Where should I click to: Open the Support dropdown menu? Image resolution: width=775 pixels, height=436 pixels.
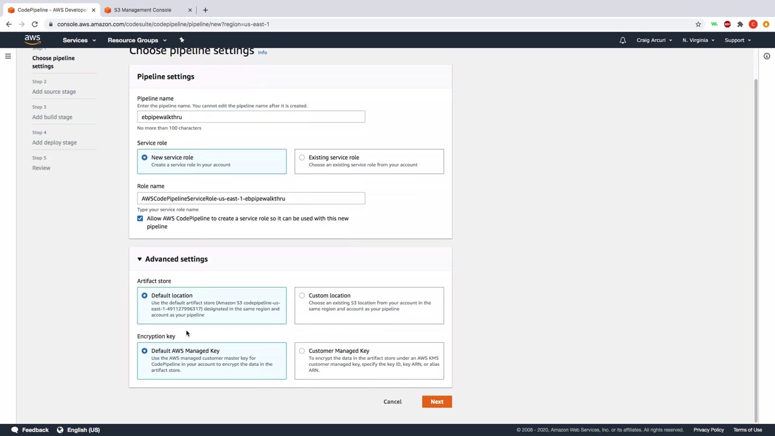coord(737,41)
